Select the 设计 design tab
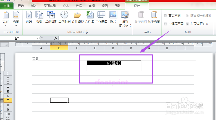This screenshot has height=120, width=216. (x=137, y=6)
